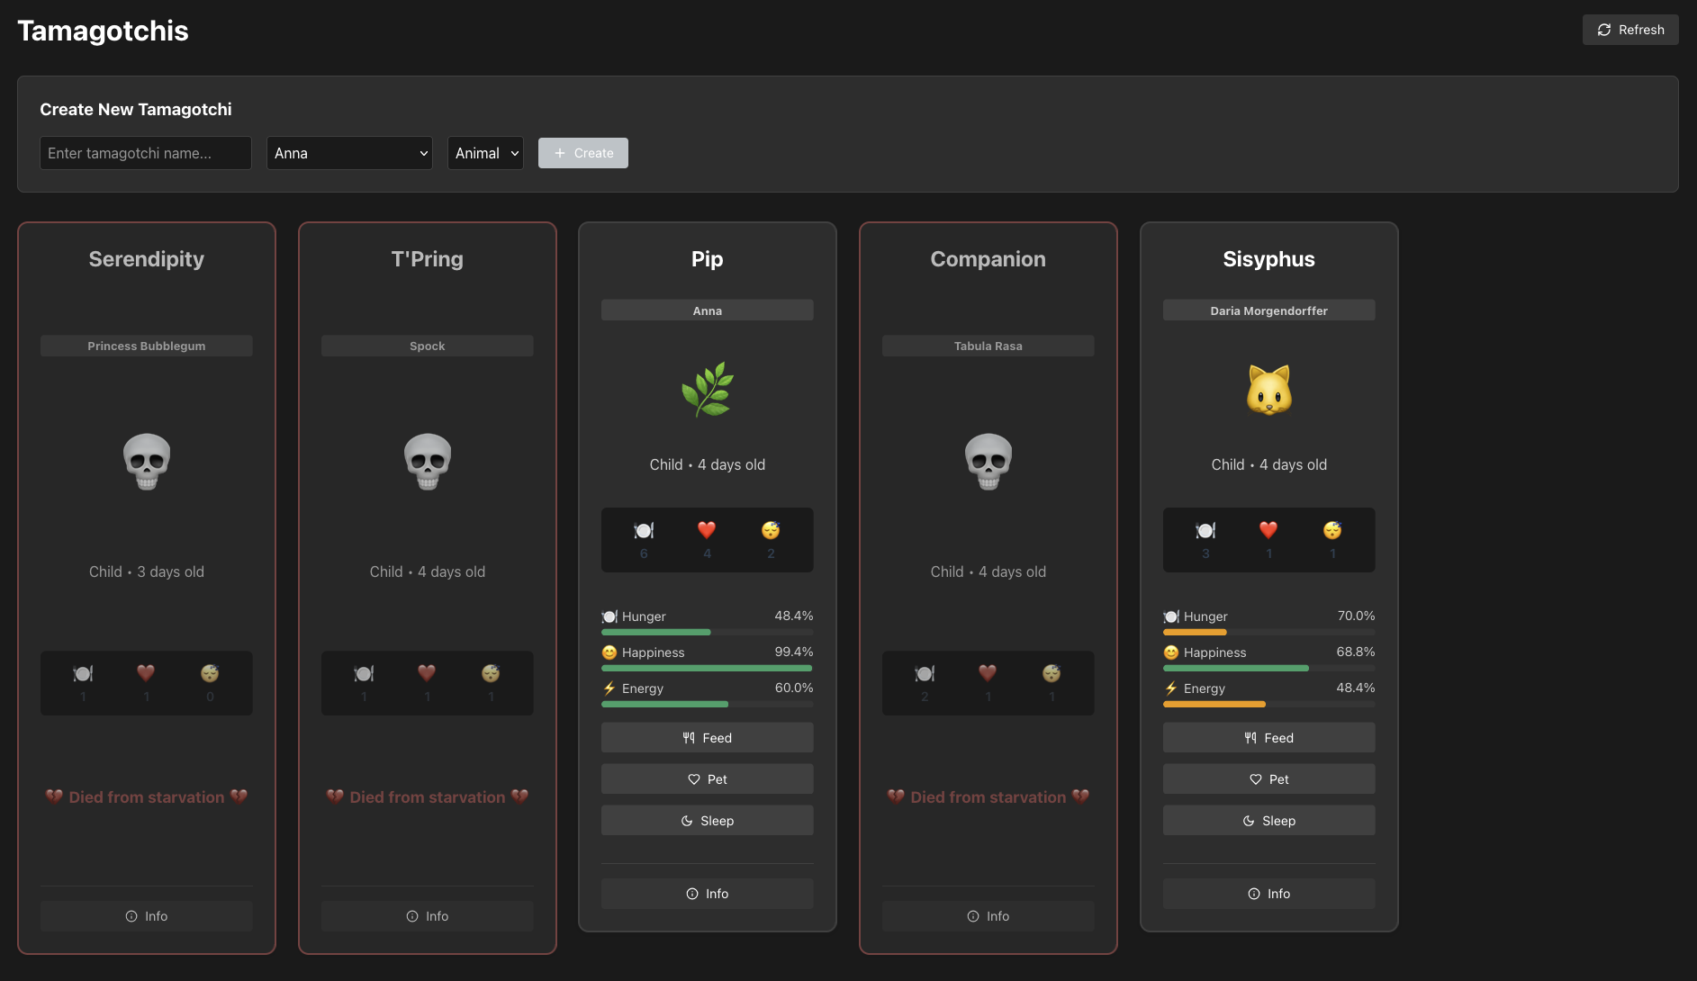Click the skull icon on Companion's card
The height and width of the screenshot is (981, 1697).
tap(988, 461)
